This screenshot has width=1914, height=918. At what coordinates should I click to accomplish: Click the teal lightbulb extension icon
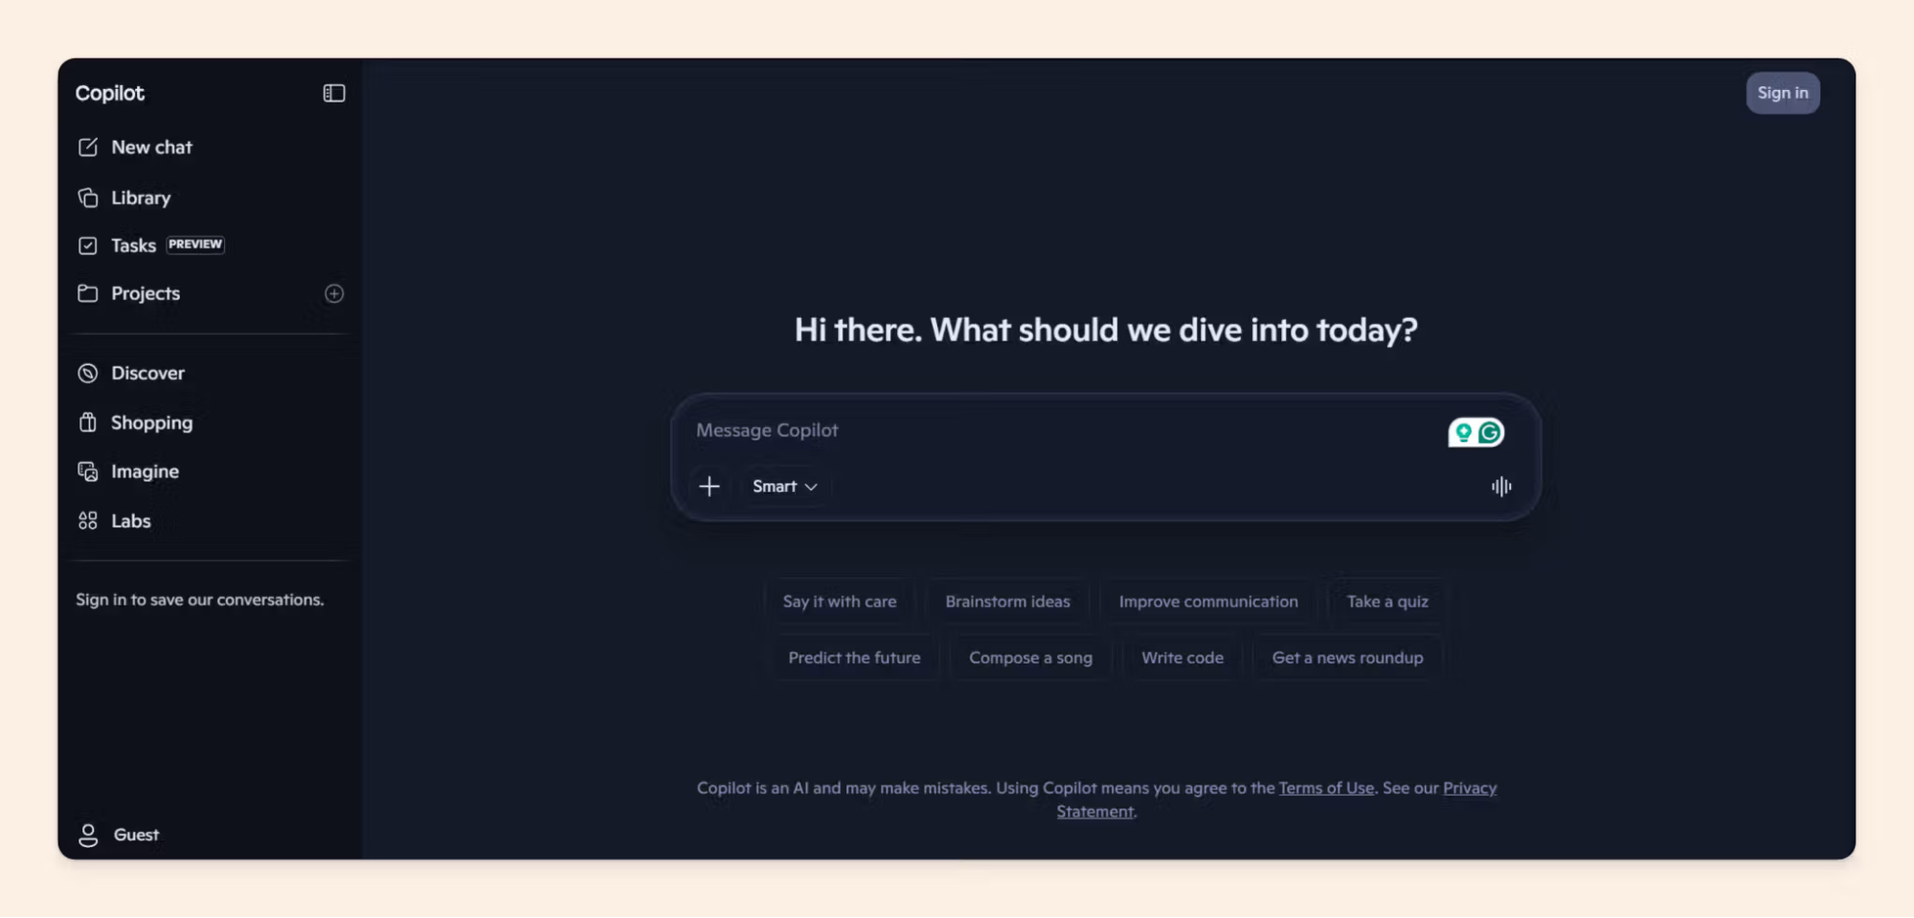point(1463,433)
